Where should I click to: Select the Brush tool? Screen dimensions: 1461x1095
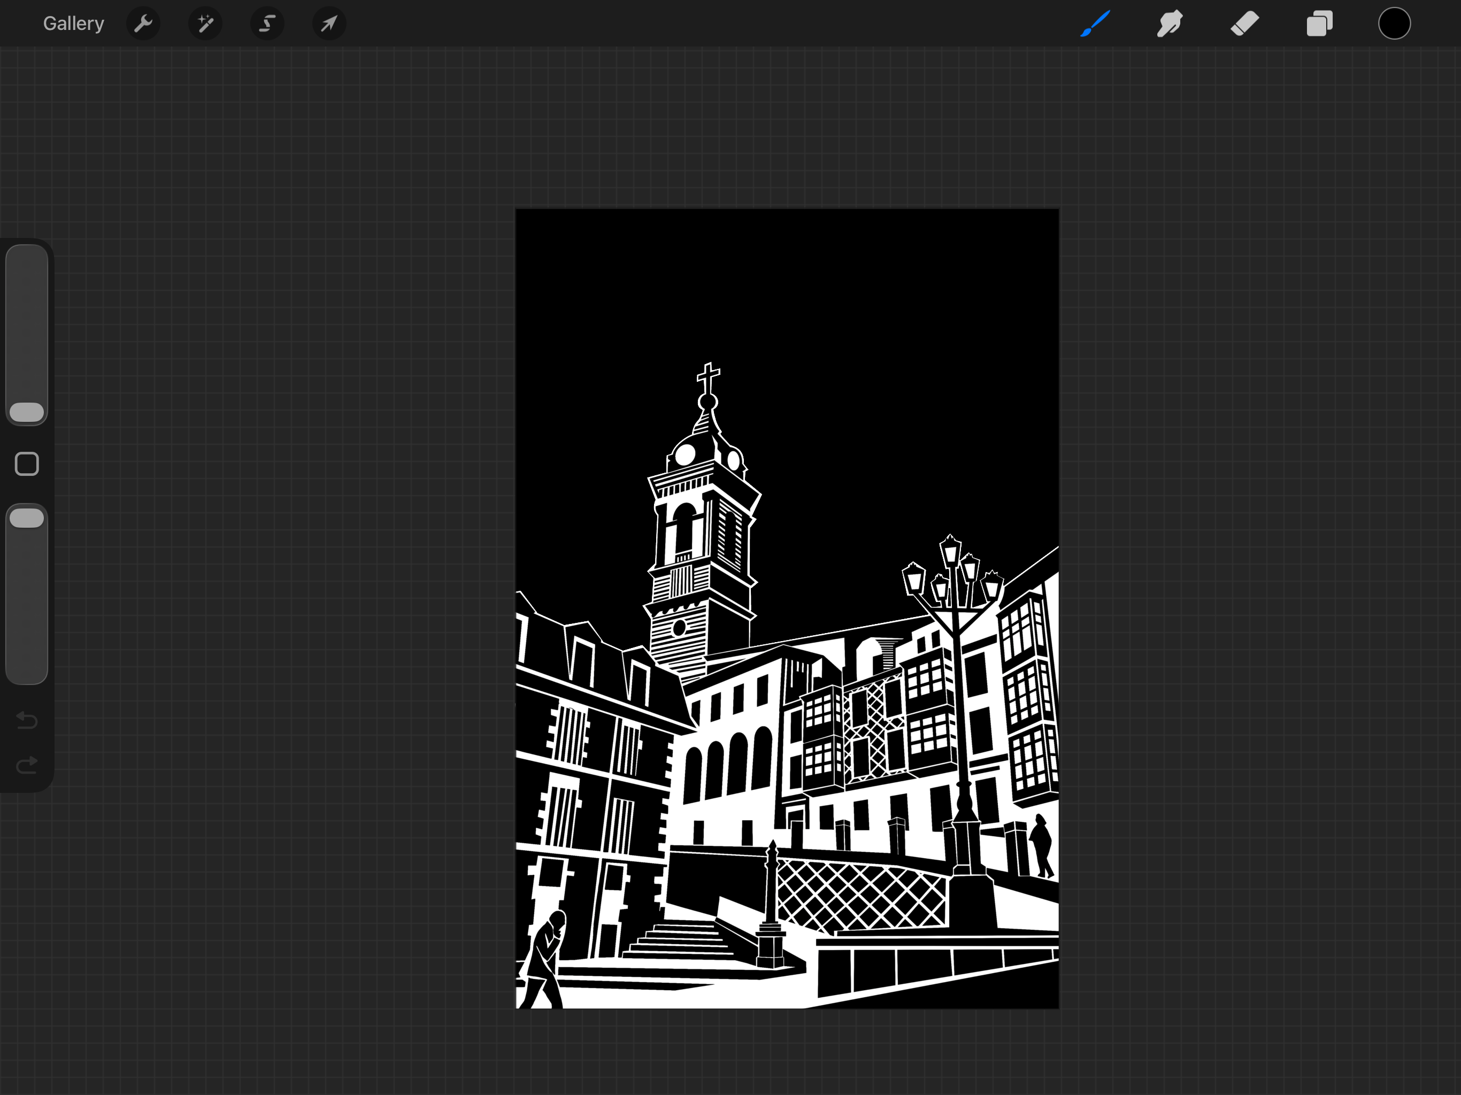[1095, 24]
